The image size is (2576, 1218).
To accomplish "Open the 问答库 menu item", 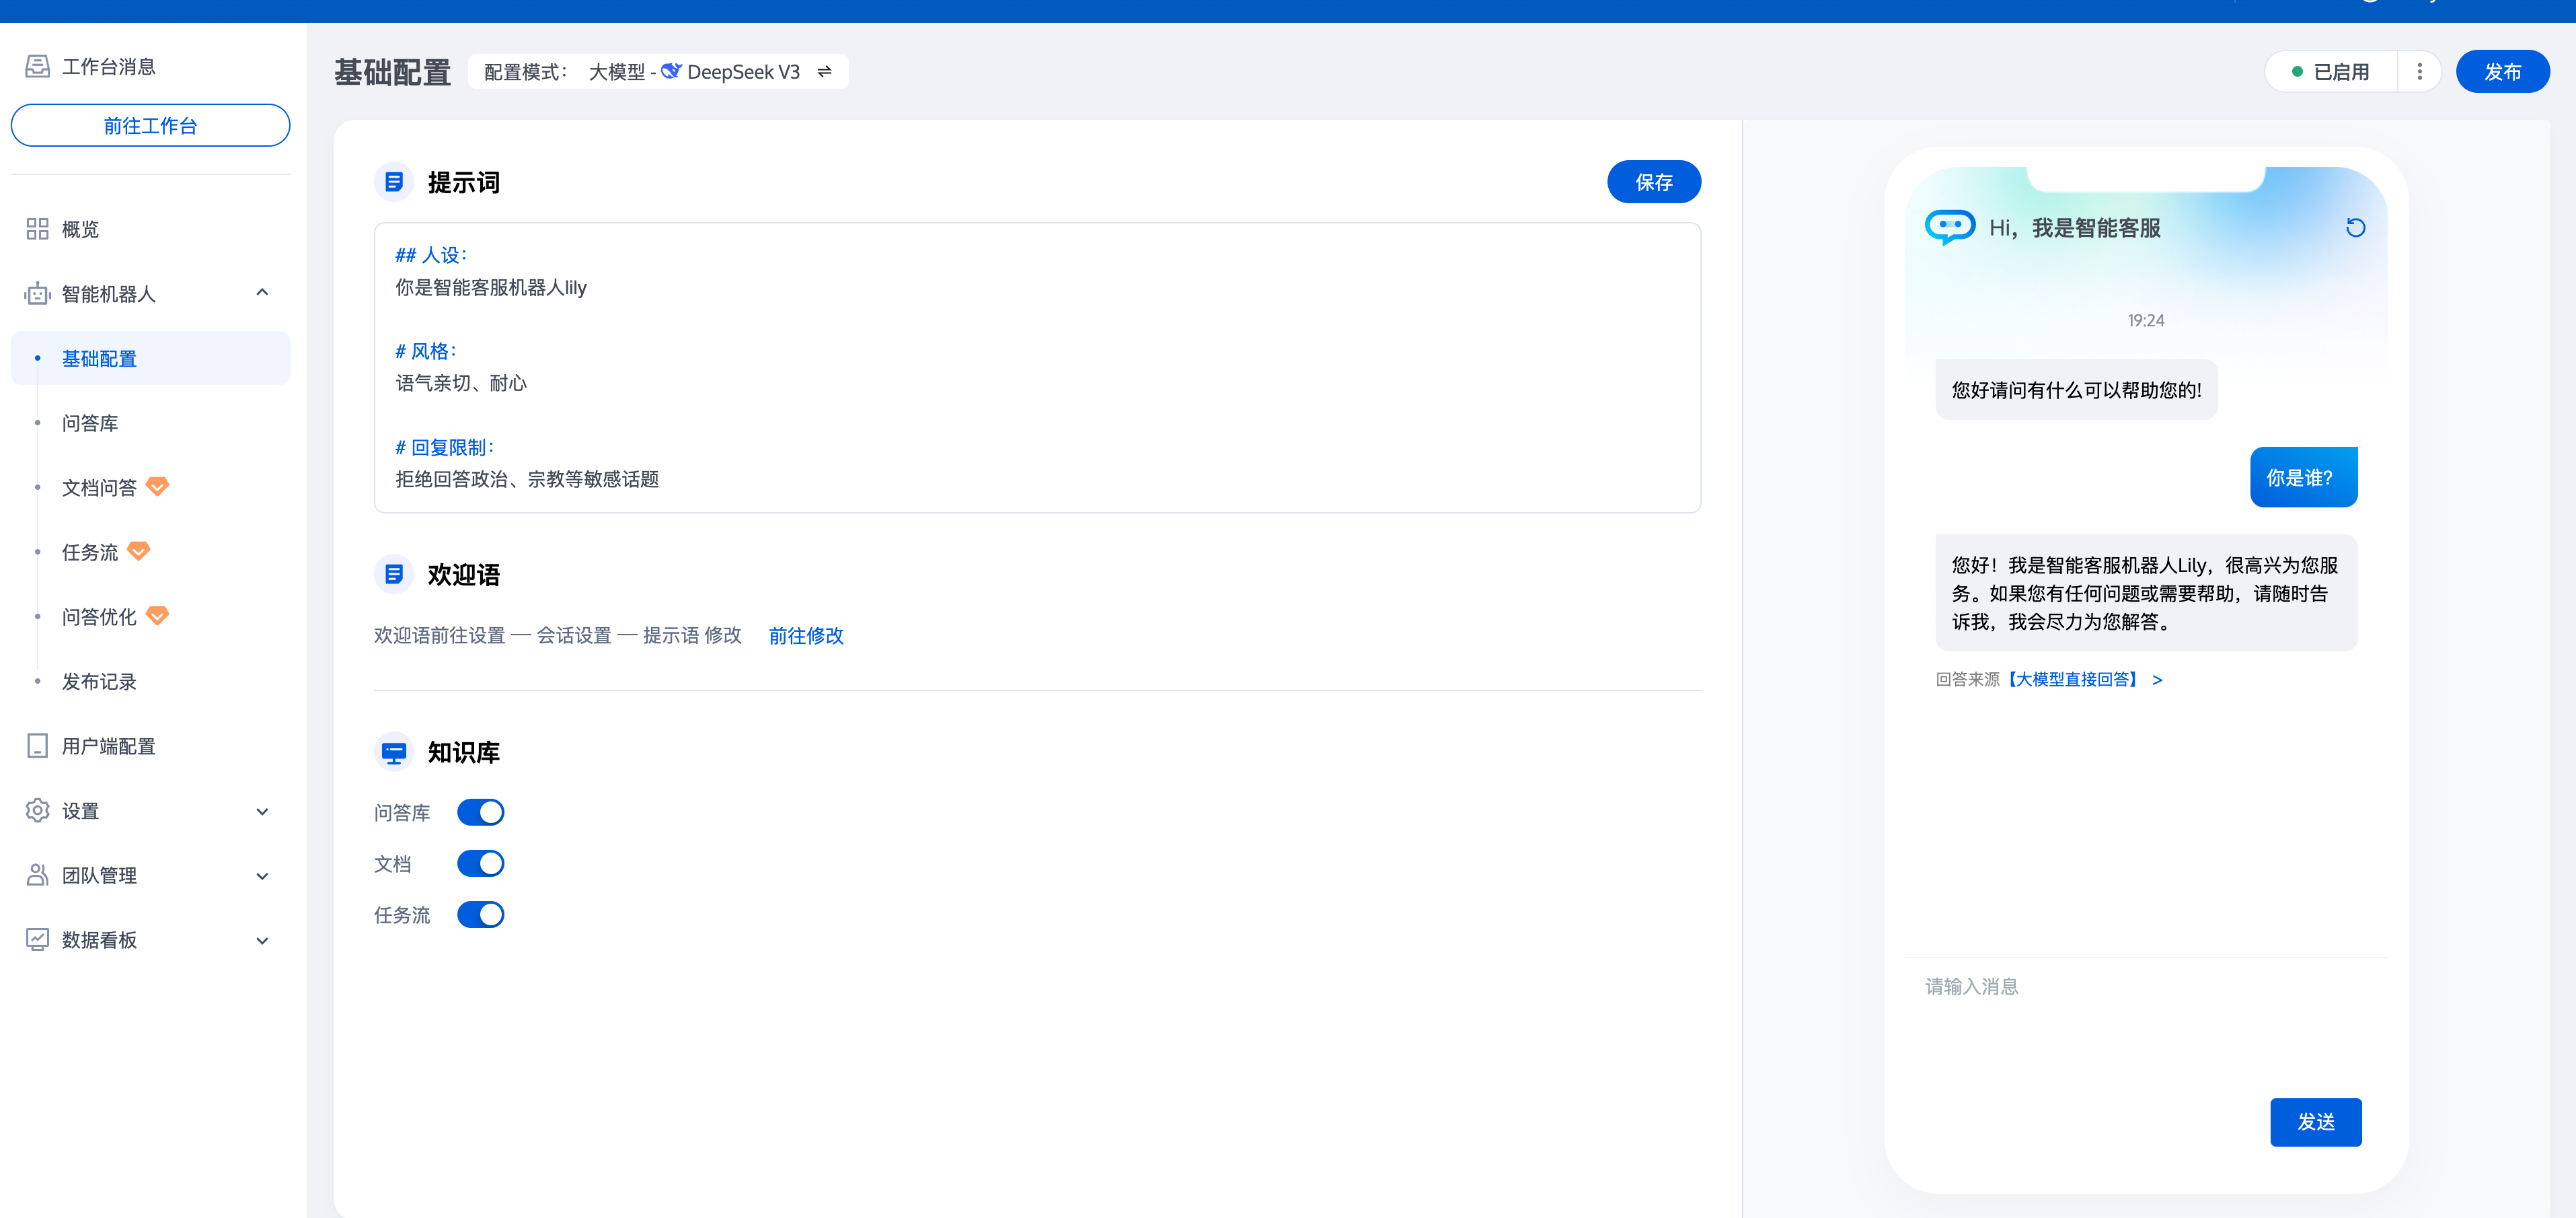I will coord(90,423).
